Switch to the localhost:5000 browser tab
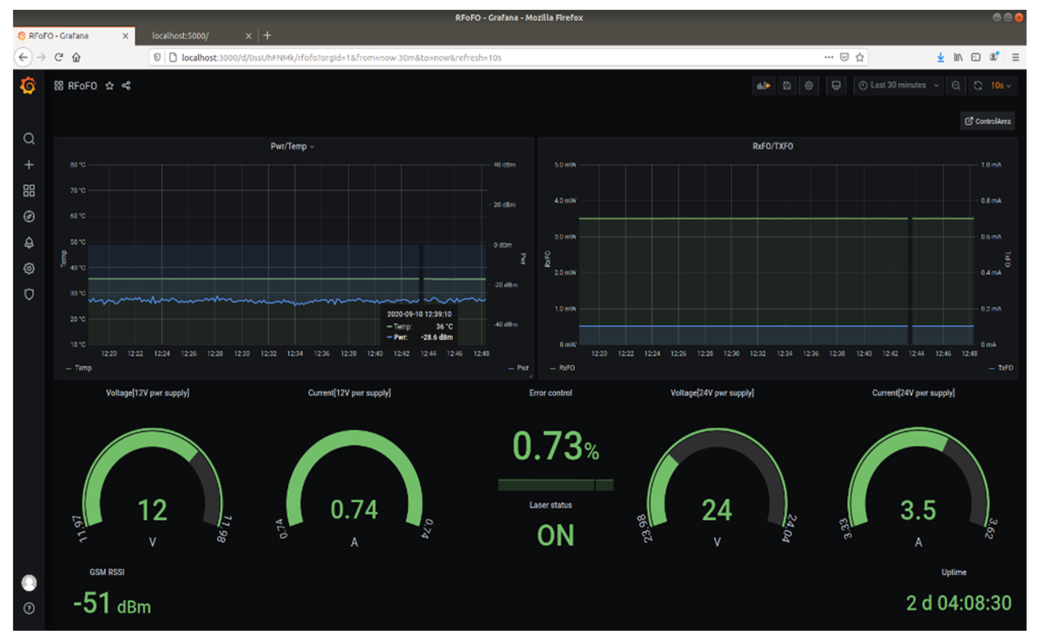Screen dimensions: 1037x643 click(181, 36)
